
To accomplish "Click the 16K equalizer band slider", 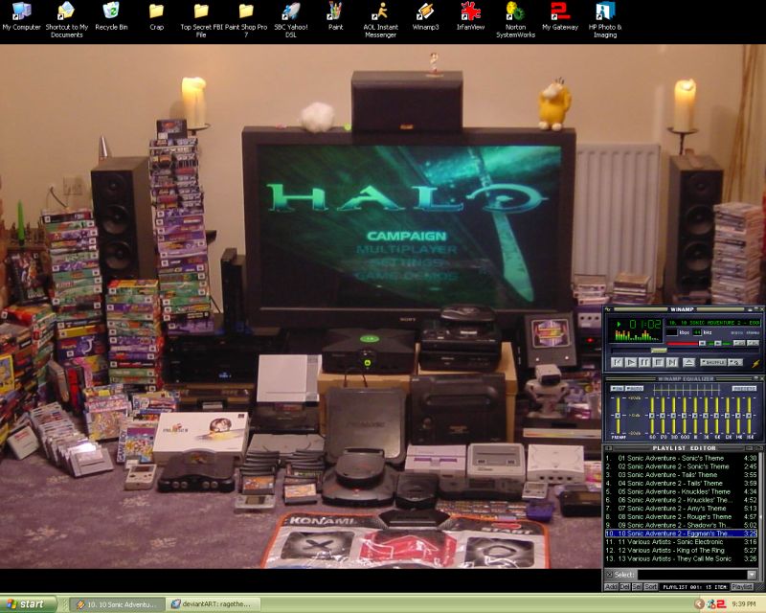I will coord(749,416).
